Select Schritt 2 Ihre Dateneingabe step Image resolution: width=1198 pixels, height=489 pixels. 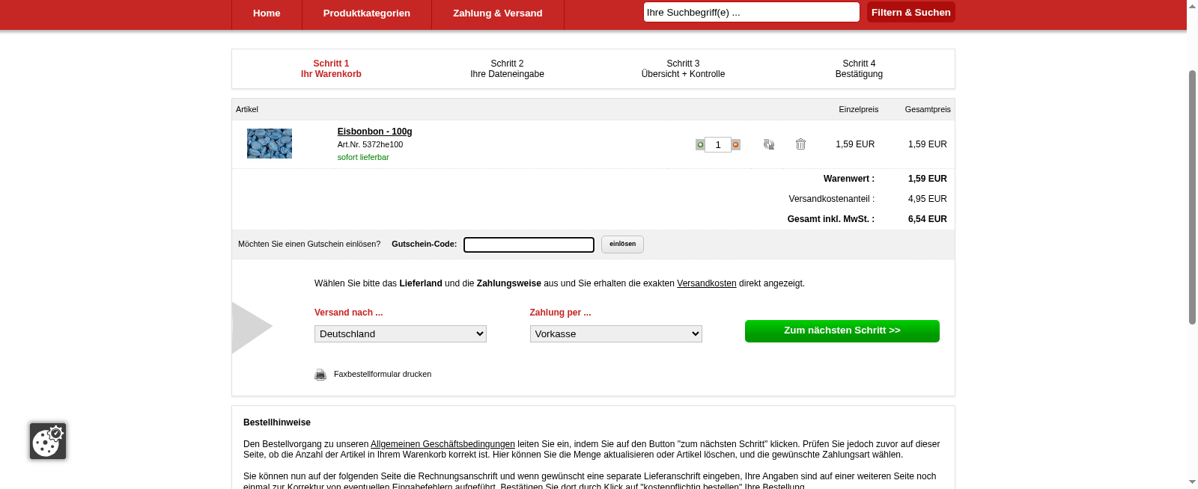[x=507, y=69]
